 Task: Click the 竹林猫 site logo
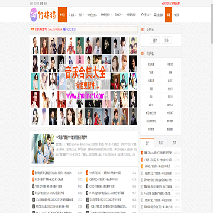tap(43, 14)
